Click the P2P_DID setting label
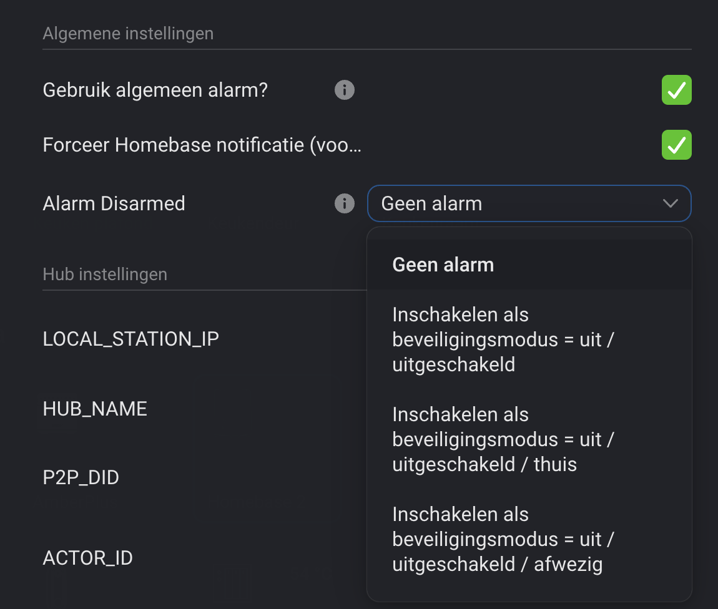This screenshot has height=609, width=718. coord(81,477)
